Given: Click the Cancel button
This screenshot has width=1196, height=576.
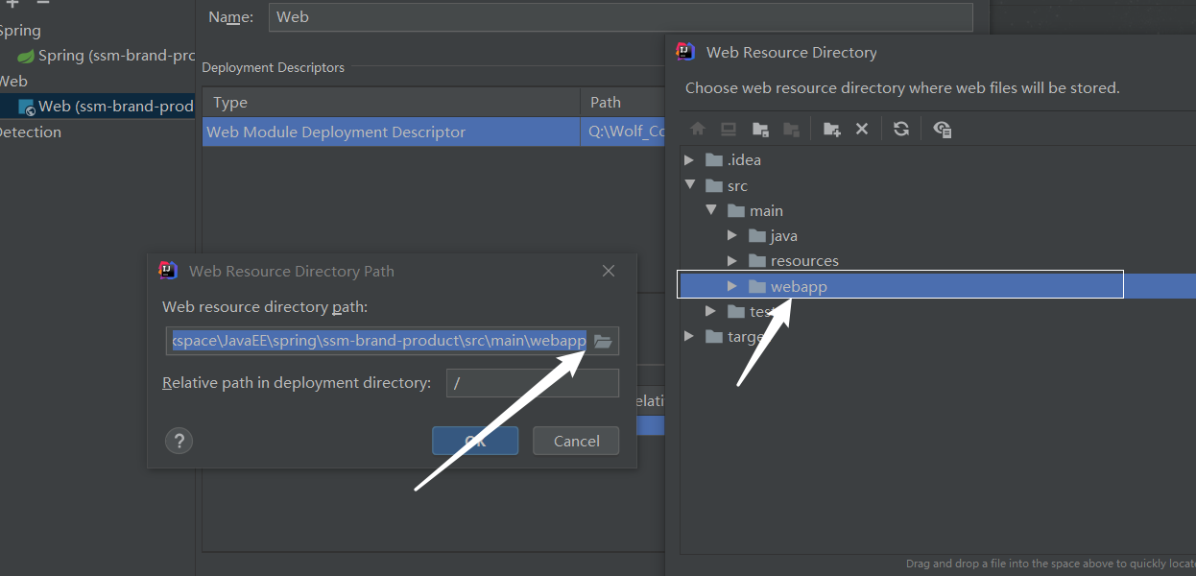Looking at the screenshot, I should click(x=576, y=441).
